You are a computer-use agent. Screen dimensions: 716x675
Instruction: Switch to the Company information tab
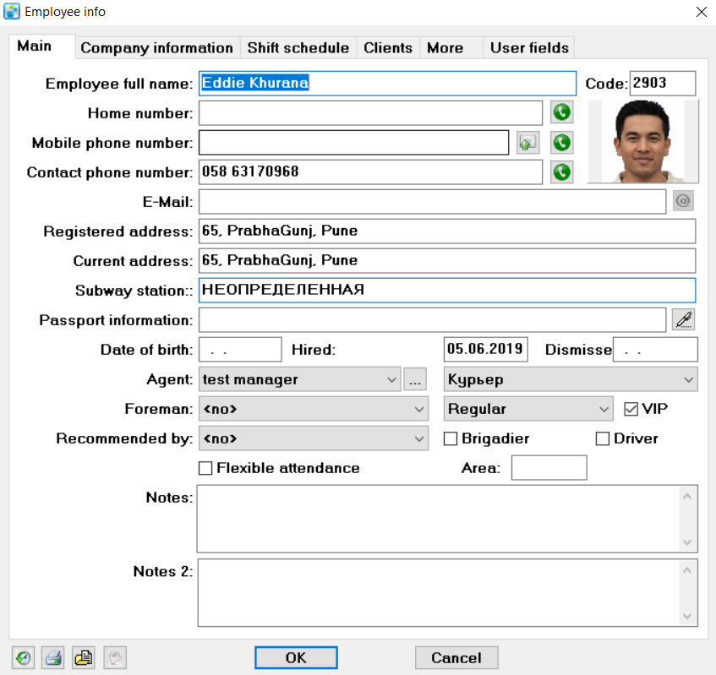point(156,47)
